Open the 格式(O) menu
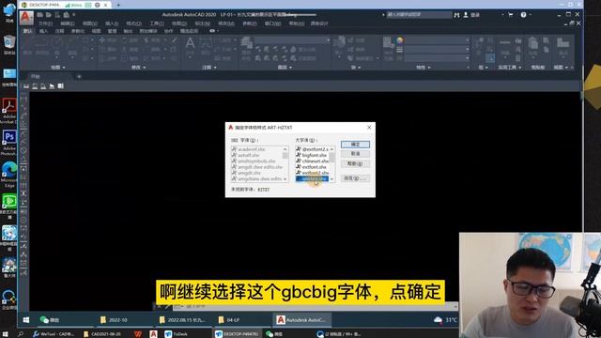Viewport: 601px width, 338px height. point(133,23)
